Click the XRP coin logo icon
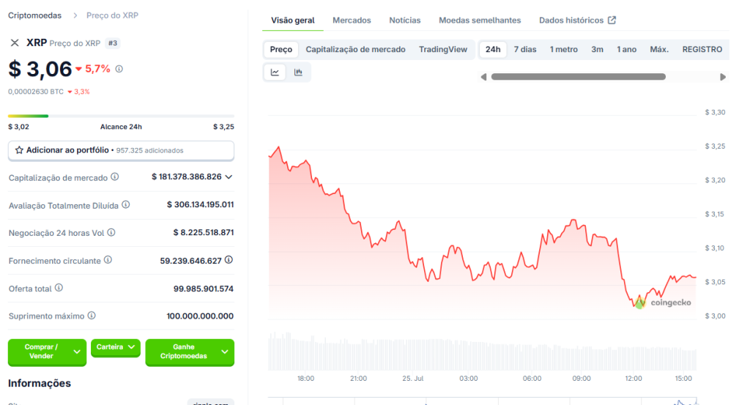This screenshot has width=750, height=405. pyautogui.click(x=15, y=43)
